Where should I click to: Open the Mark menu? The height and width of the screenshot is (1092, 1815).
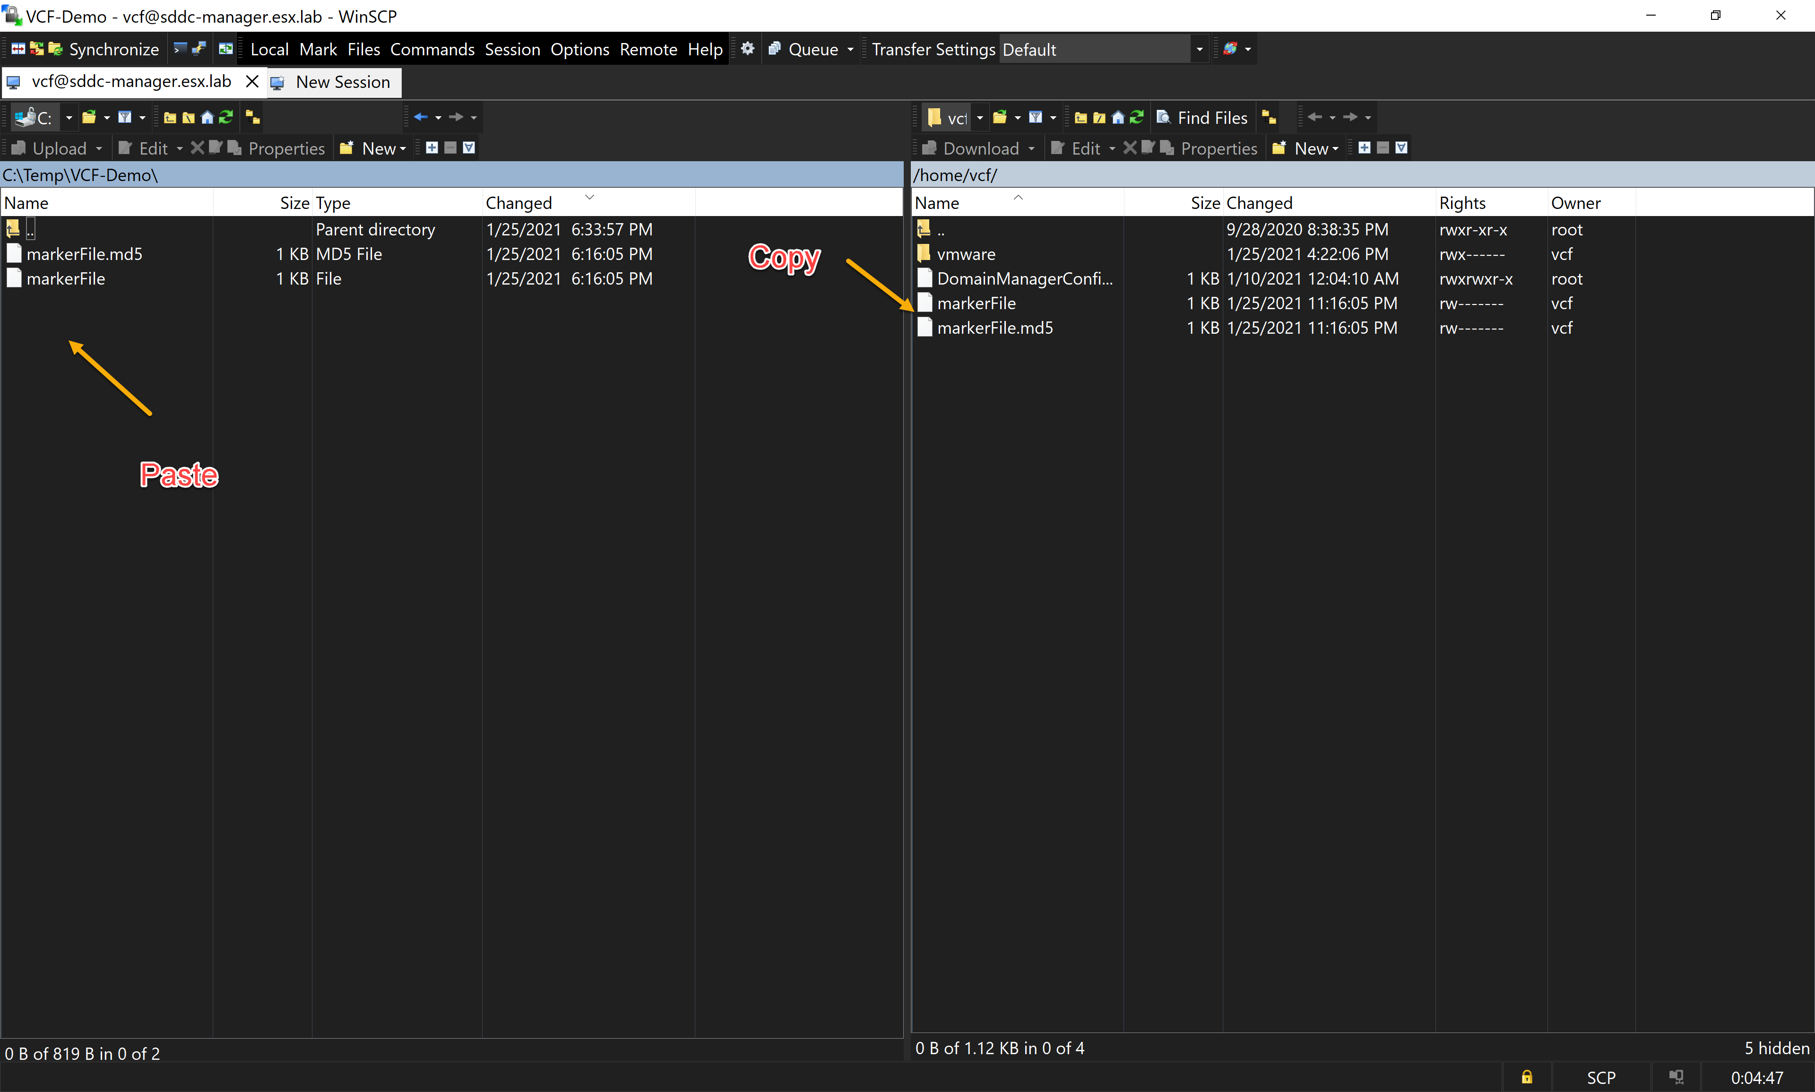(318, 49)
